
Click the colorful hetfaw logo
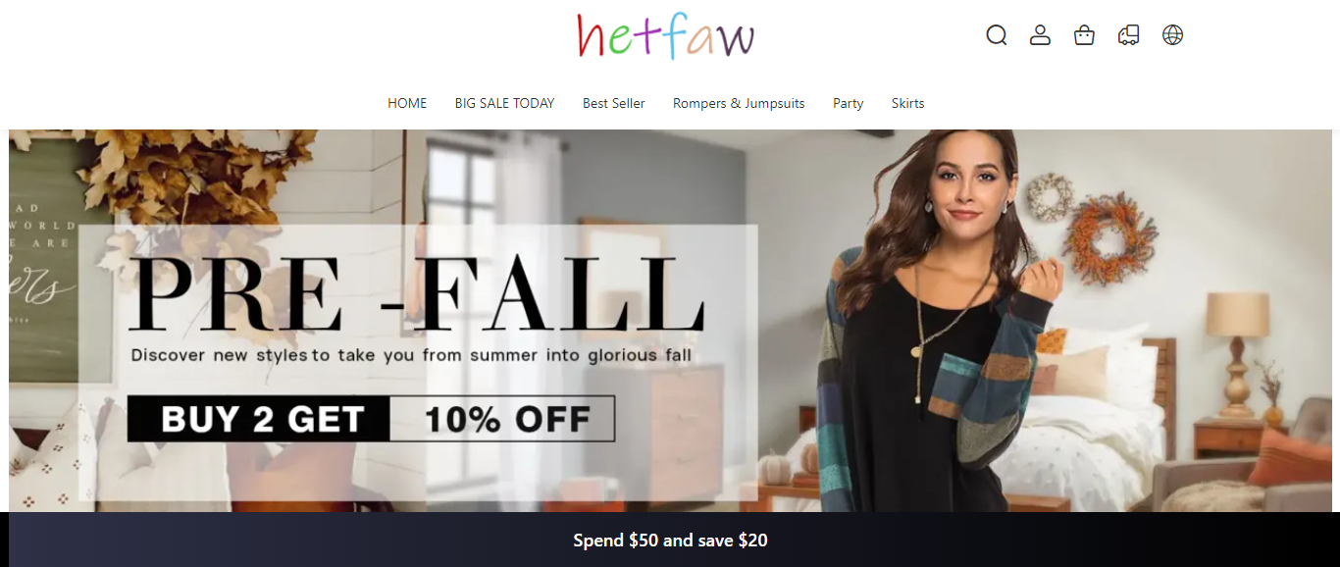666,36
